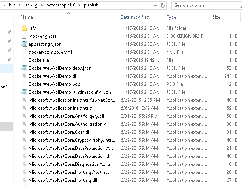This screenshot has height=186, width=242.
Task: Navigate to the Debug breadcrumb folder
Action: point(31,5)
